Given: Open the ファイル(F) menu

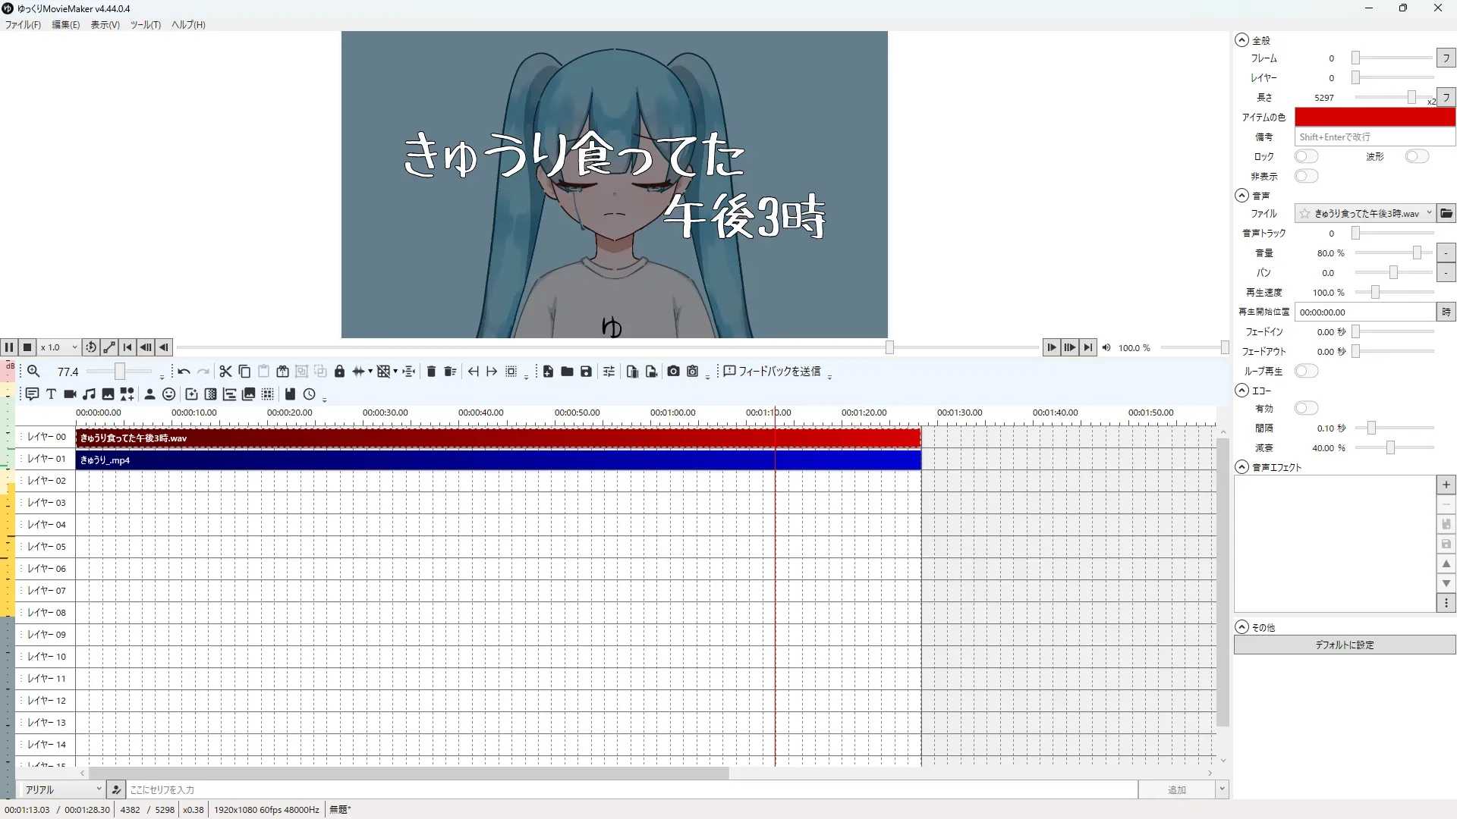Looking at the screenshot, I should 23,25.
